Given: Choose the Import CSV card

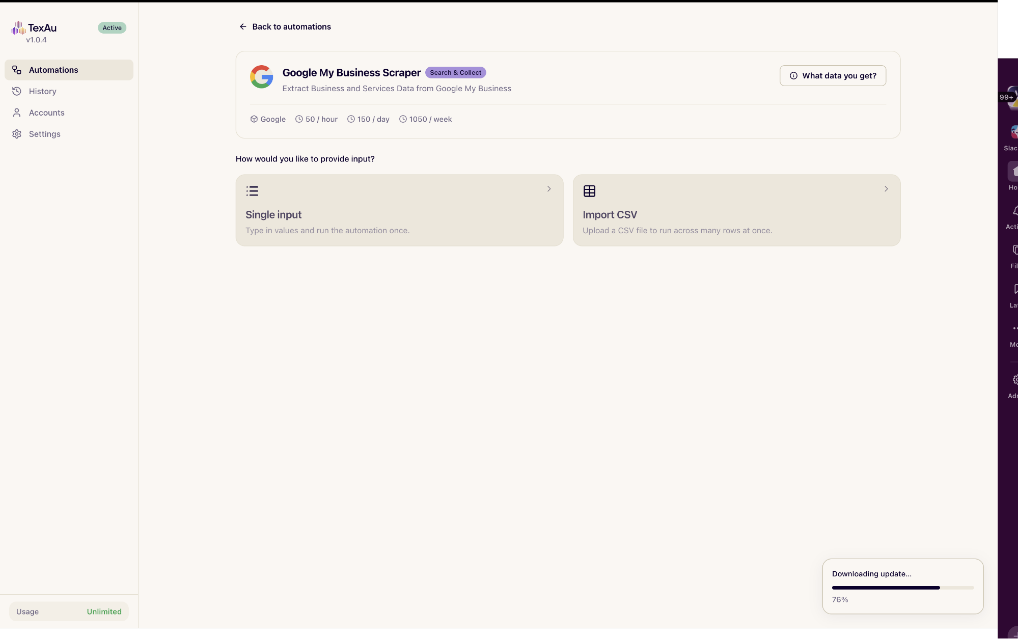Looking at the screenshot, I should [x=736, y=210].
